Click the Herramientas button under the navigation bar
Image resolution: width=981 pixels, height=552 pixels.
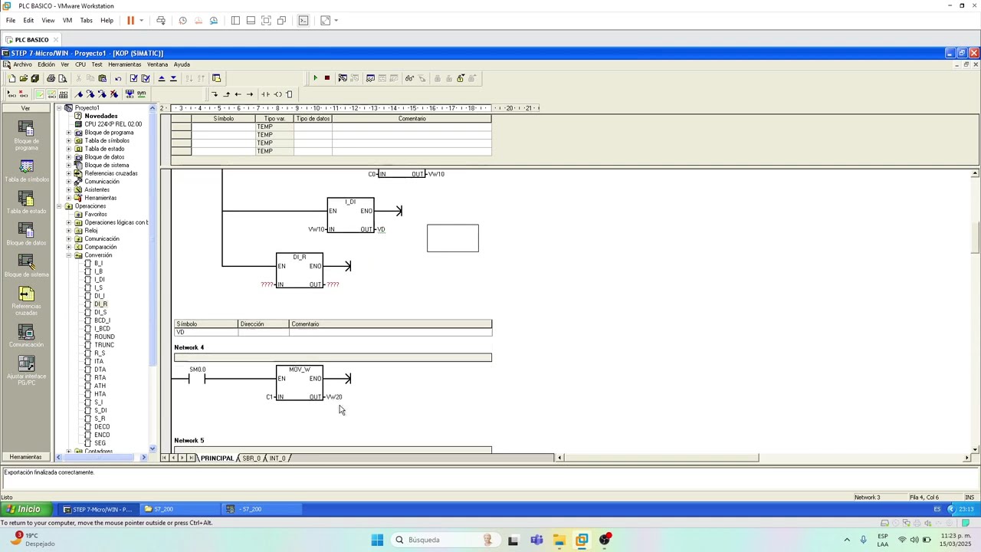[x=25, y=457]
